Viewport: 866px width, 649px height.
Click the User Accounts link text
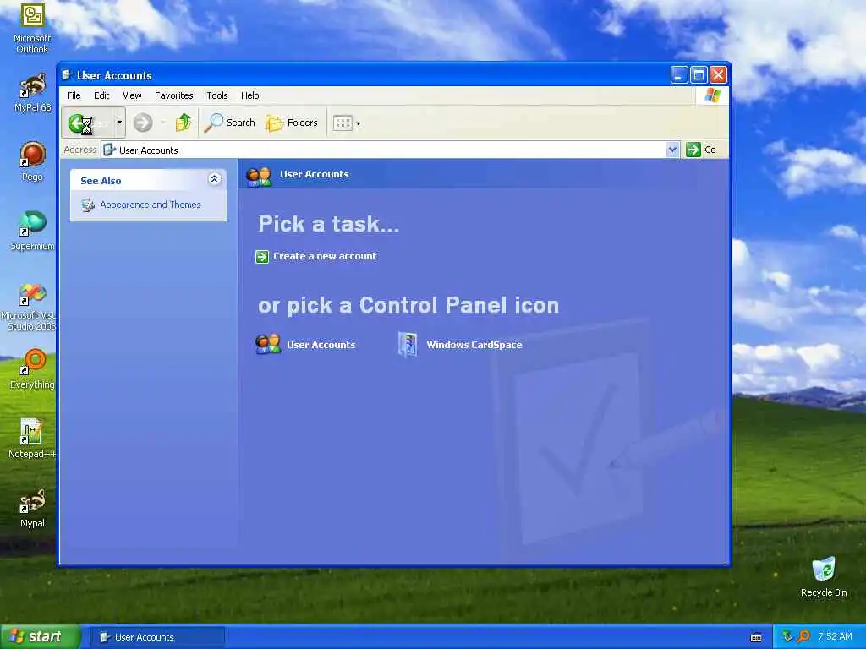(x=321, y=345)
